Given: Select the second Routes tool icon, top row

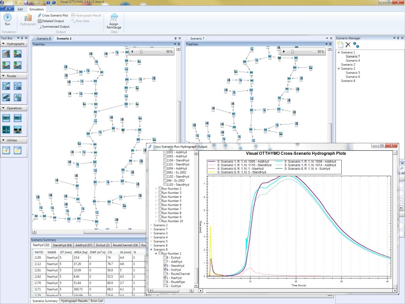Looking at the screenshot, I should (x=17, y=86).
